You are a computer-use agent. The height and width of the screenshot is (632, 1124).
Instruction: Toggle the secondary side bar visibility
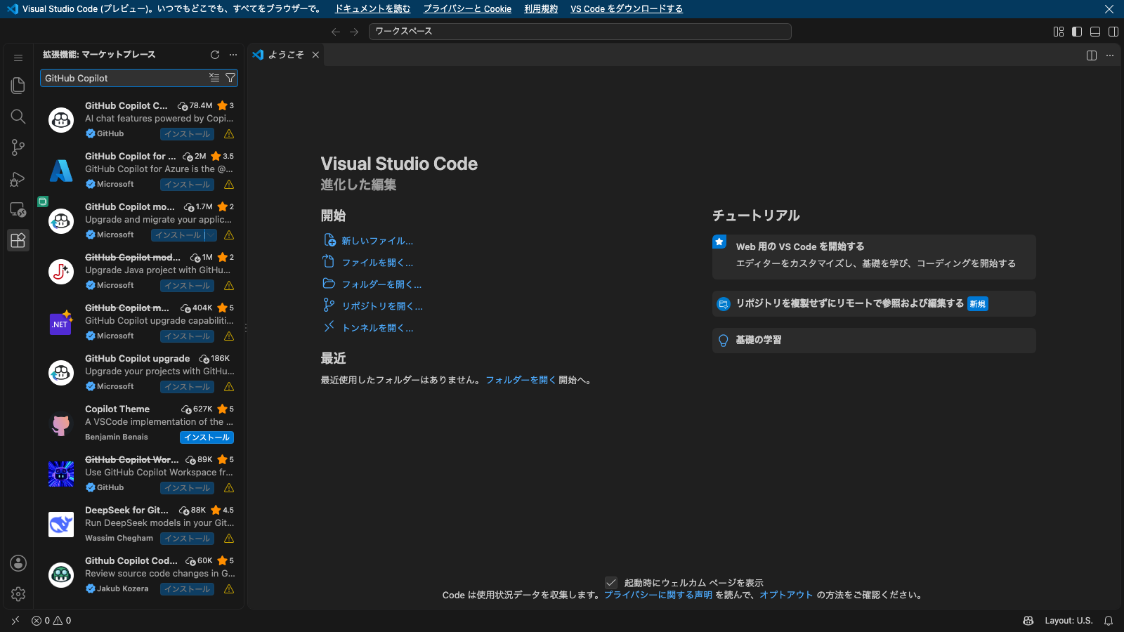[1113, 32]
